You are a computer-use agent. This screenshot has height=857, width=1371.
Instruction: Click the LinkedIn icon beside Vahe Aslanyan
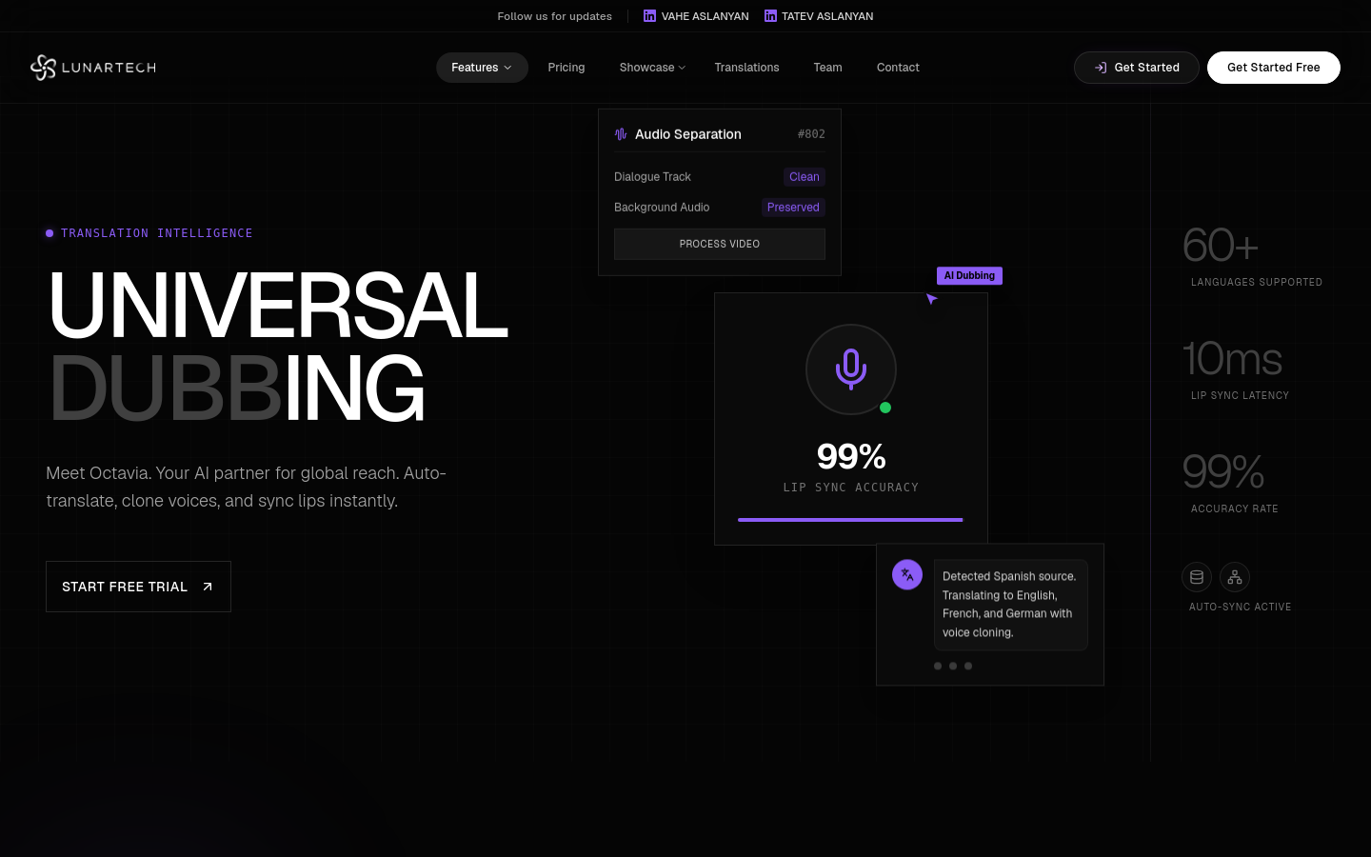pos(649,16)
